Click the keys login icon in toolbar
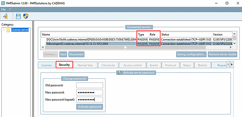Viewport: 242px width, 117px height. 5,16
